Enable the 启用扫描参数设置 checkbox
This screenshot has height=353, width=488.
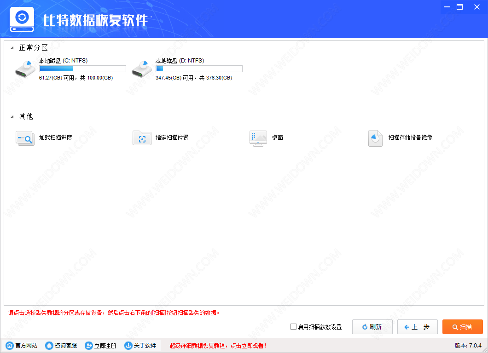(x=293, y=327)
